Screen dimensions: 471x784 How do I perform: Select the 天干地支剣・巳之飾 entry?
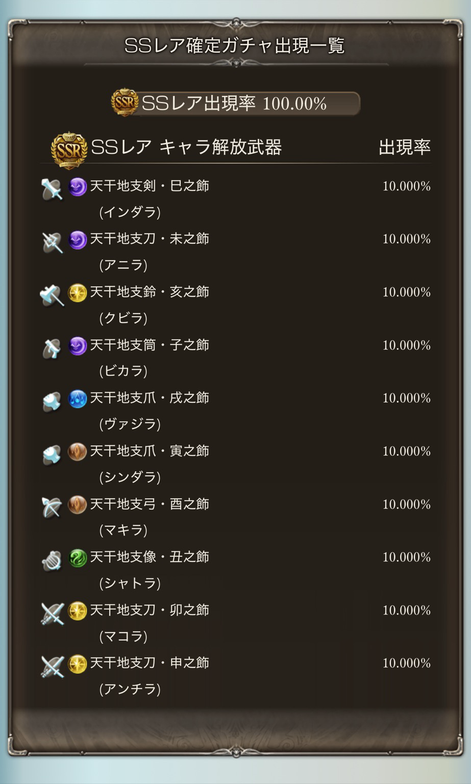(150, 186)
